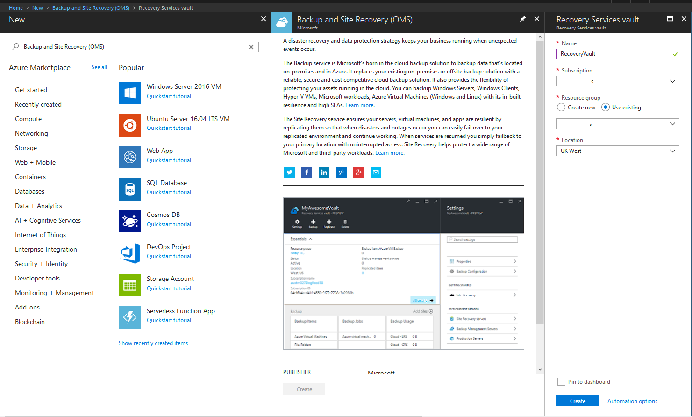Open the Compute category
692x417 pixels.
(x=28, y=119)
